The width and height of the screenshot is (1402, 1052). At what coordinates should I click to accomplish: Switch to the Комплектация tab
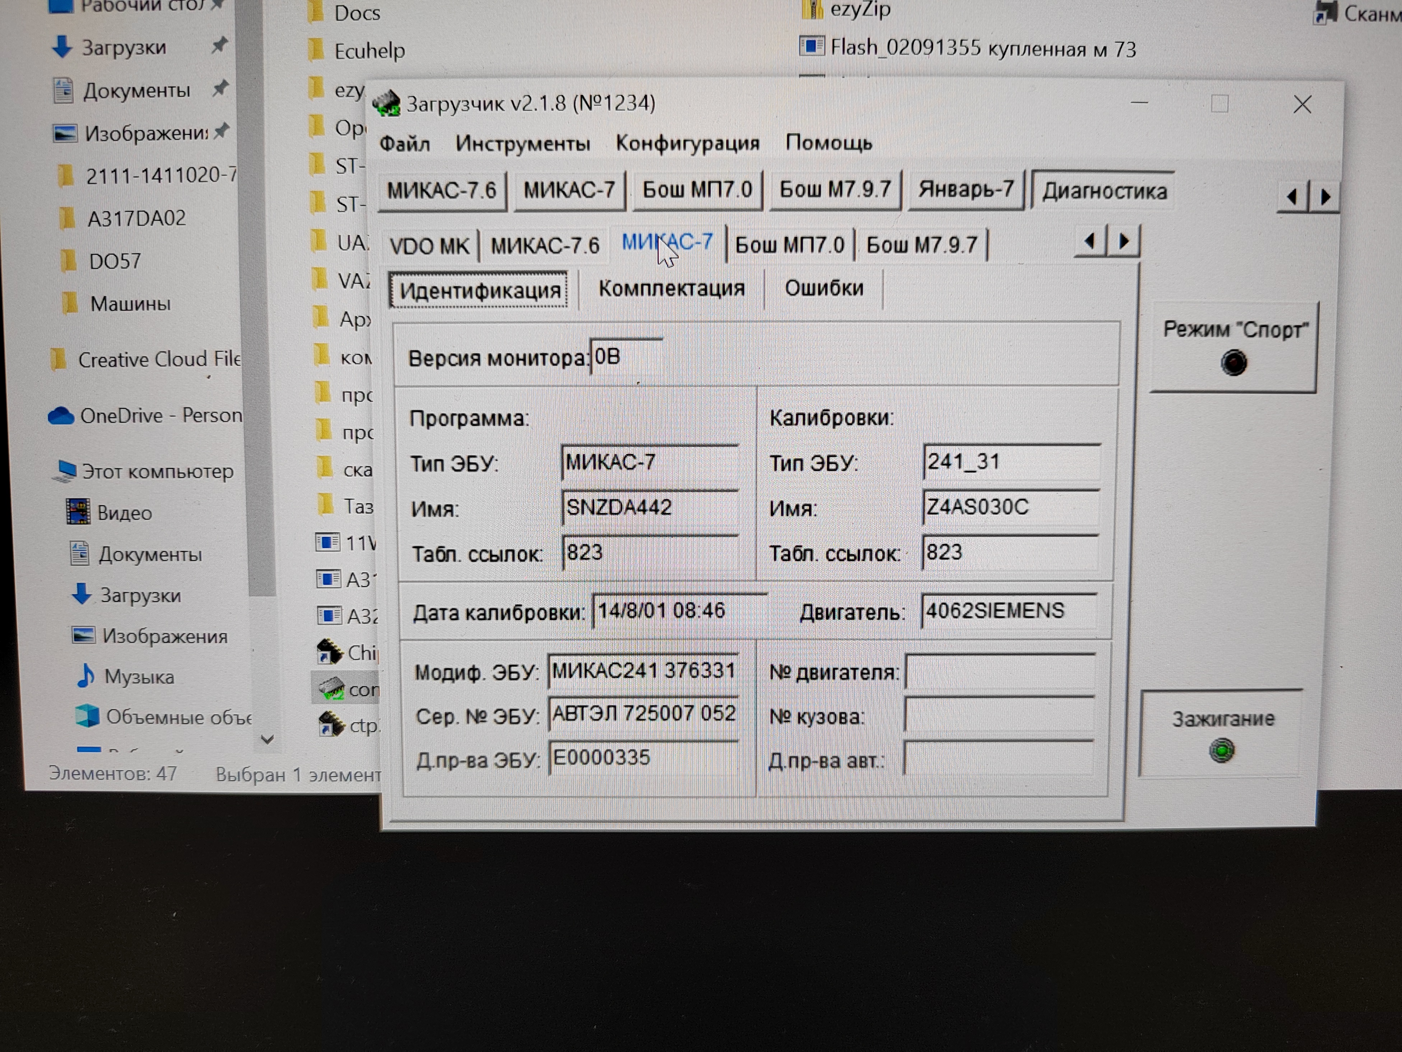click(671, 289)
